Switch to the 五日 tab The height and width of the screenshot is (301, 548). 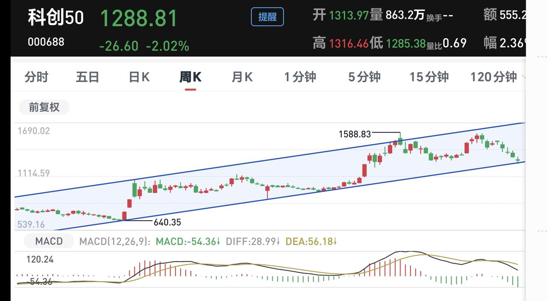pyautogui.click(x=88, y=77)
